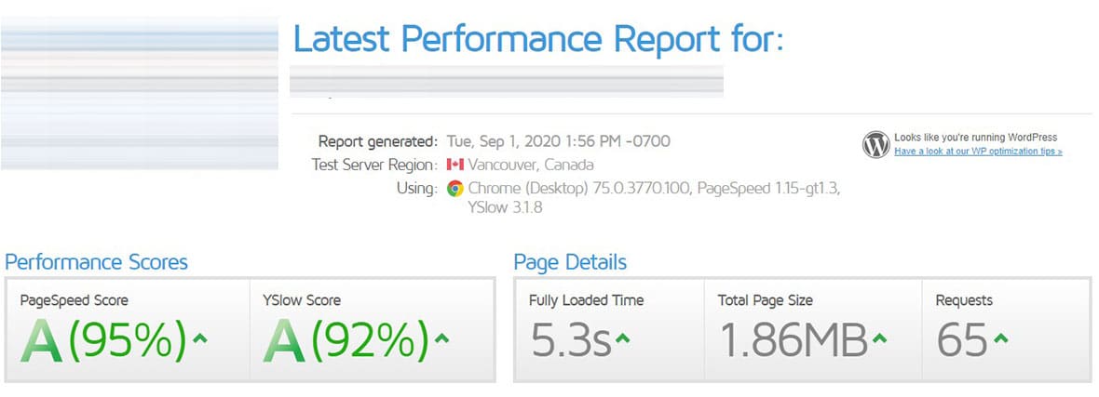Image resolution: width=1099 pixels, height=397 pixels.
Task: Click the 5.3s Fully Loaded Time value
Action: coord(570,341)
